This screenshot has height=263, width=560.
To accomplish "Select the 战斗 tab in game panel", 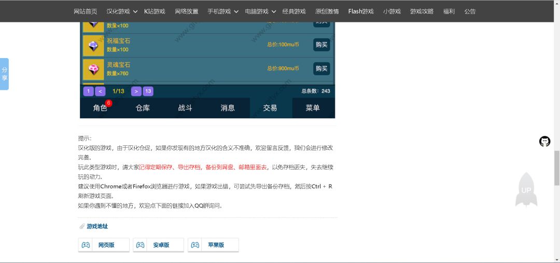I will pyautogui.click(x=185, y=108).
